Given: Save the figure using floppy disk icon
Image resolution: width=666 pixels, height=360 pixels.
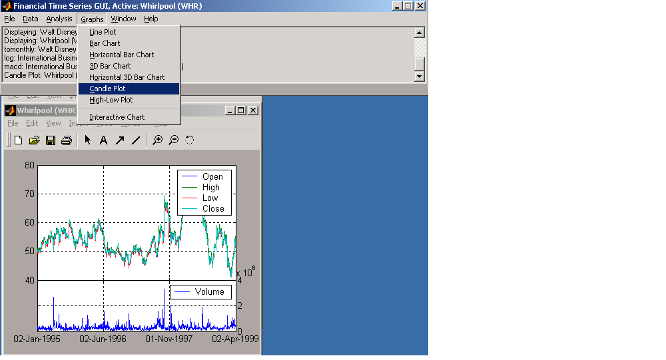Looking at the screenshot, I should pyautogui.click(x=51, y=140).
